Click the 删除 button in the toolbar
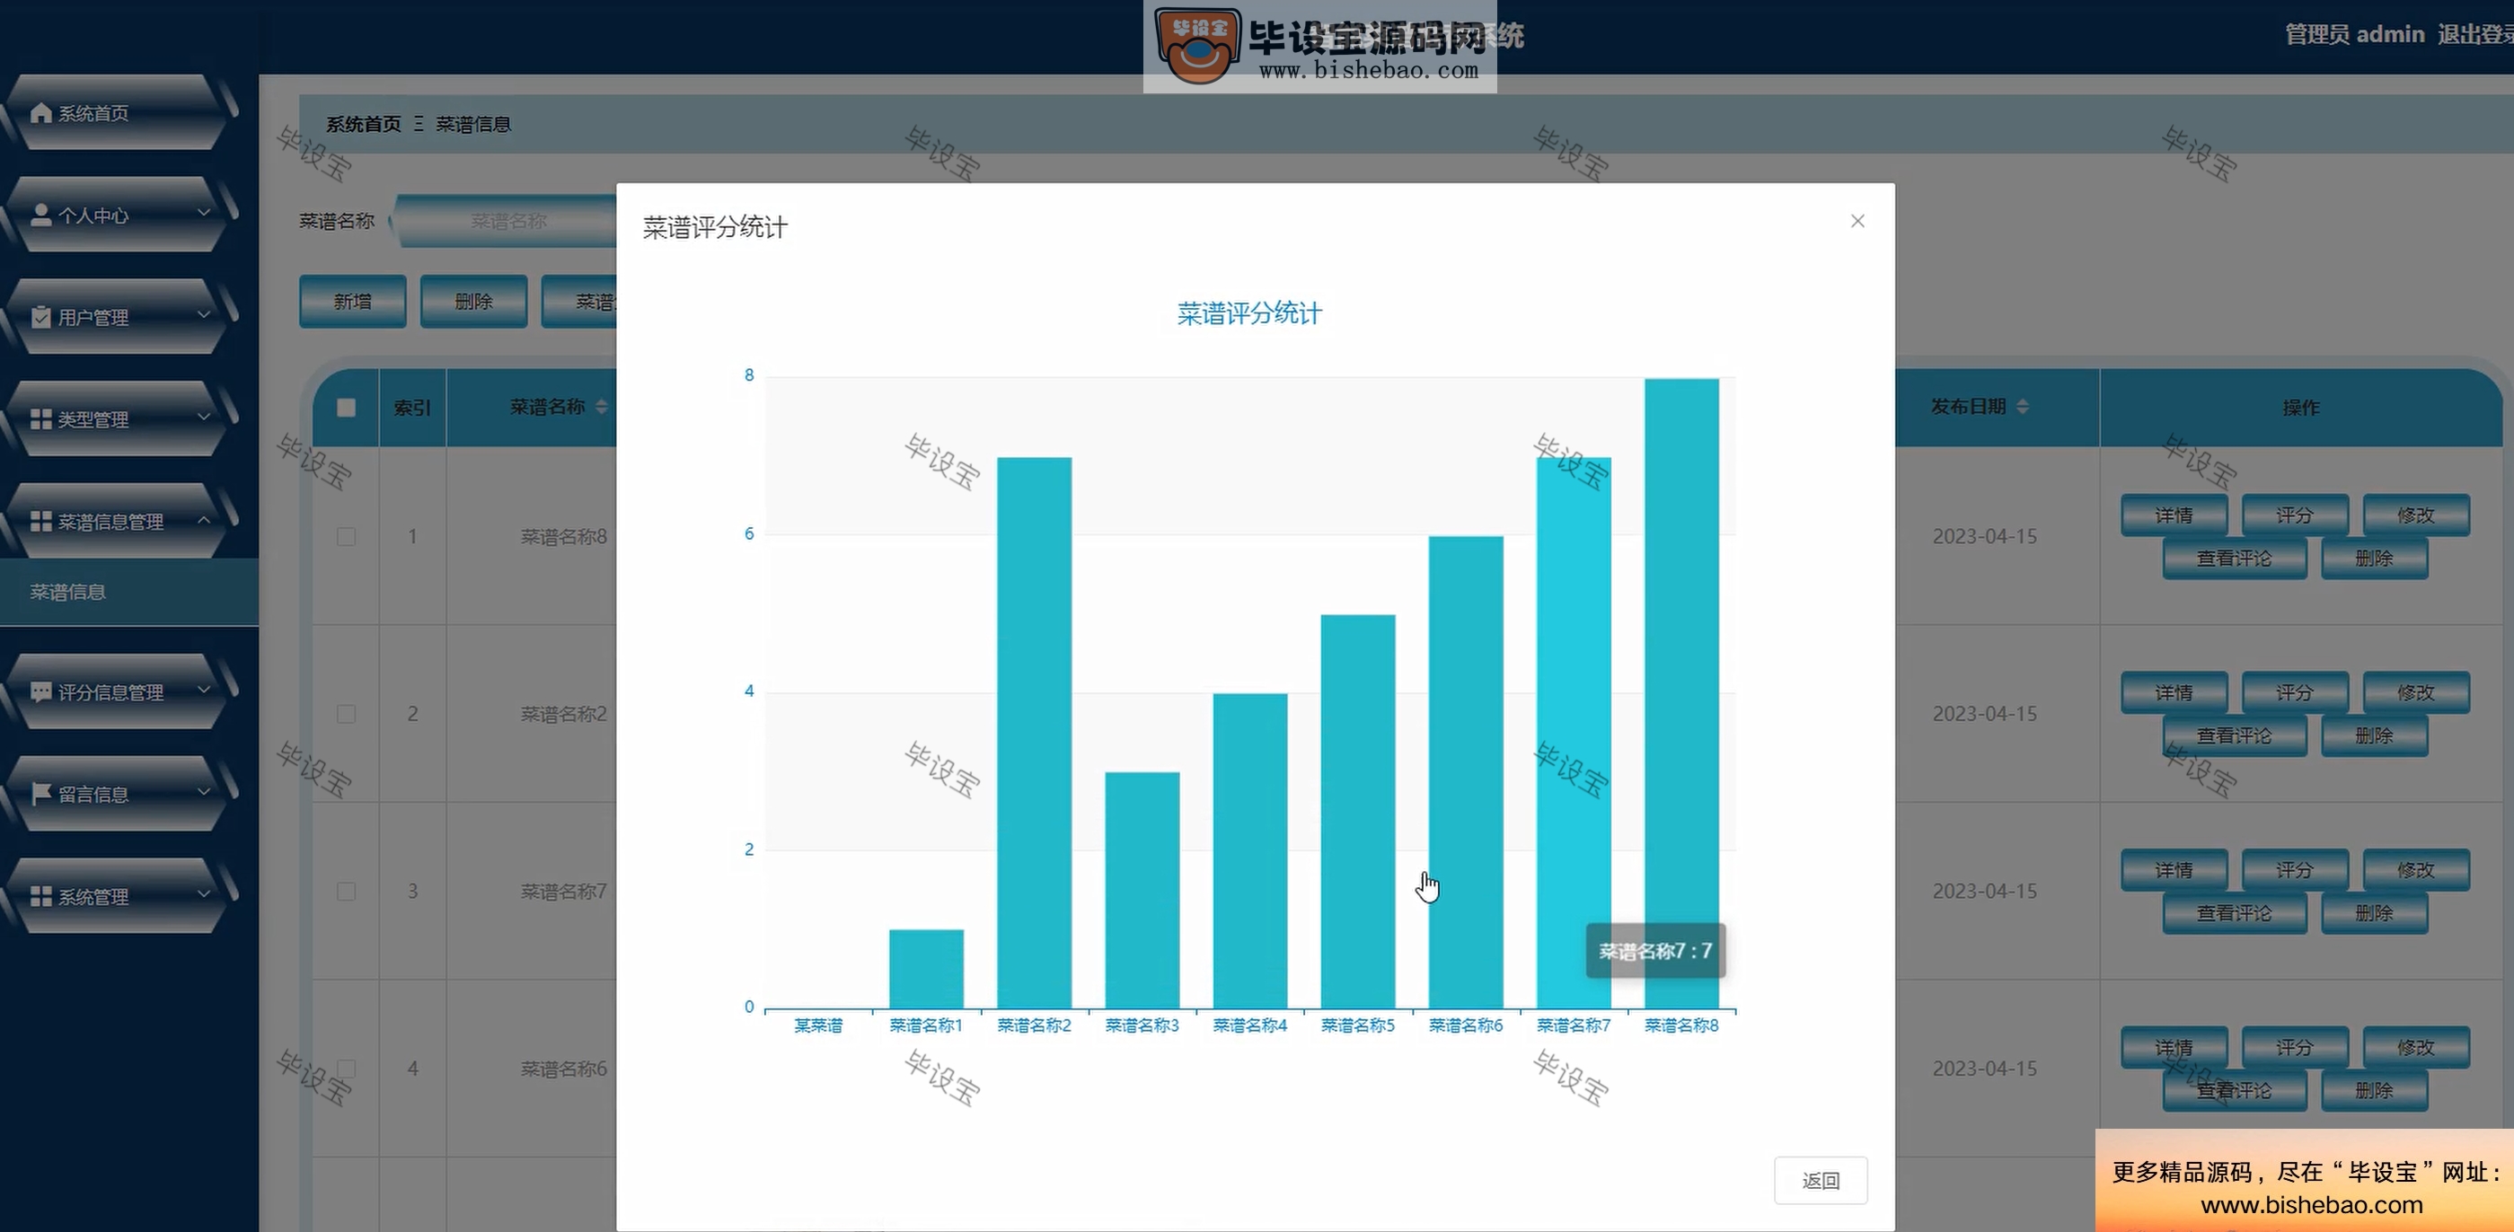The image size is (2514, 1232). click(x=473, y=302)
